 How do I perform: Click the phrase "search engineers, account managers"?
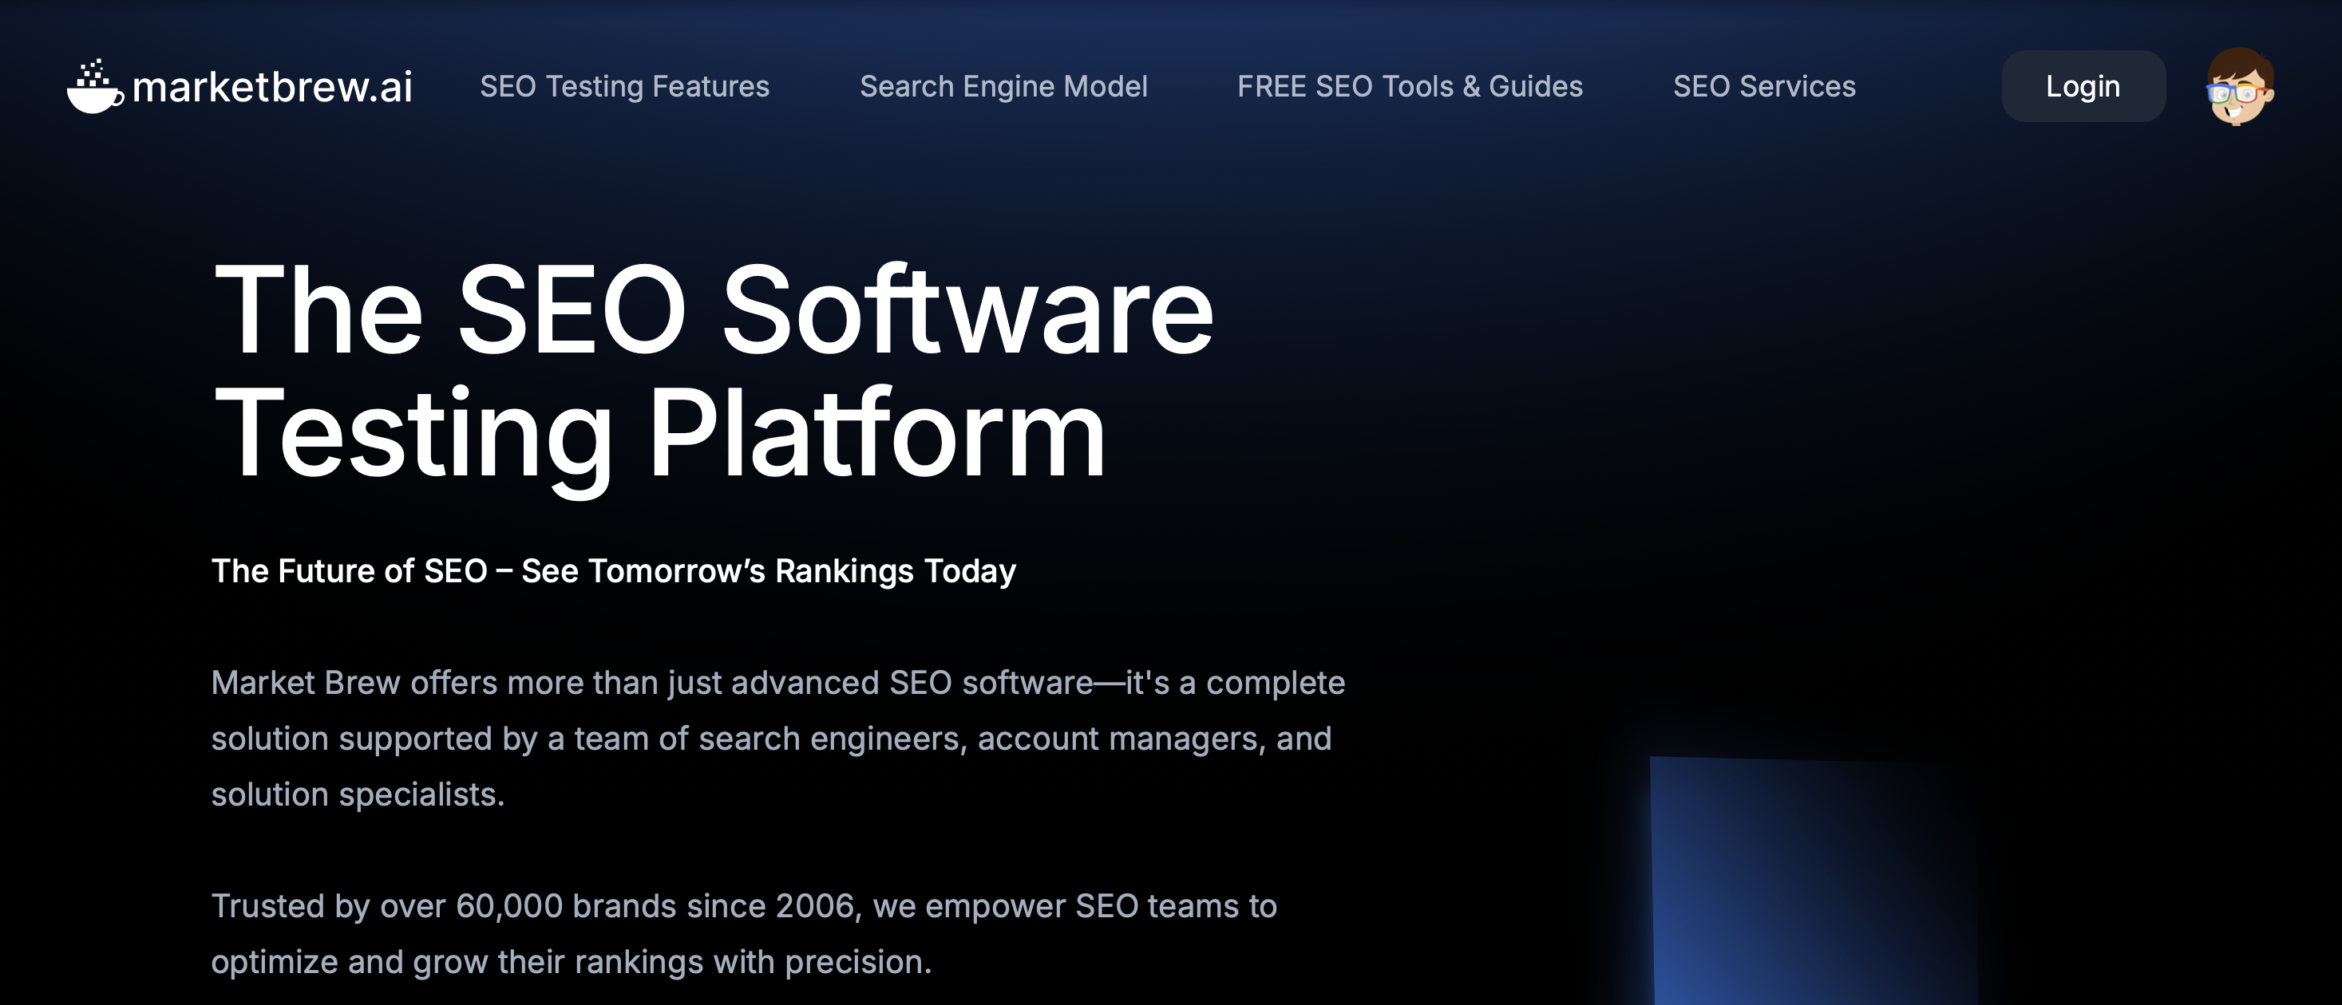pos(979,739)
